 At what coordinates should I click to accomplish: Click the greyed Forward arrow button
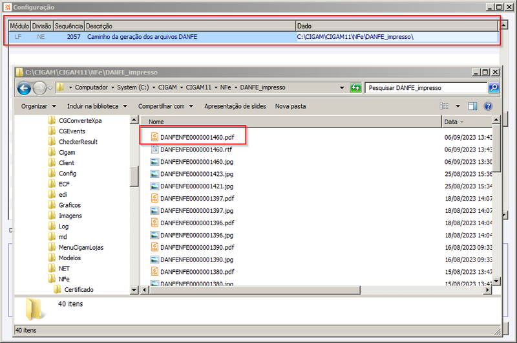tap(40, 88)
